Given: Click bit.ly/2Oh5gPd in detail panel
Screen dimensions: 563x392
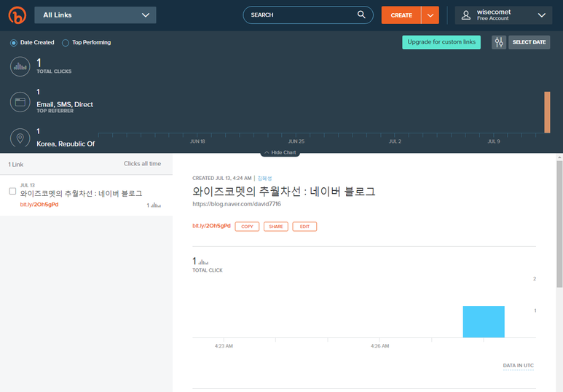Looking at the screenshot, I should 211,226.
